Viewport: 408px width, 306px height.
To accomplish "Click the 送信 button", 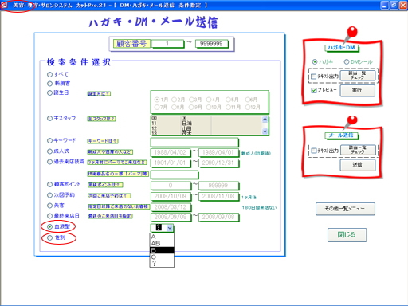I will click(x=358, y=165).
